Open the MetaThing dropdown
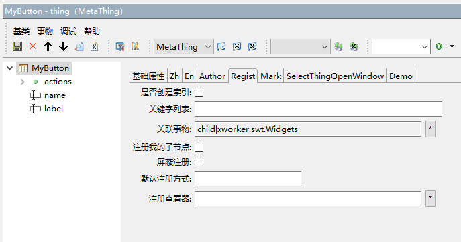This screenshot has width=461, height=242. pos(183,47)
